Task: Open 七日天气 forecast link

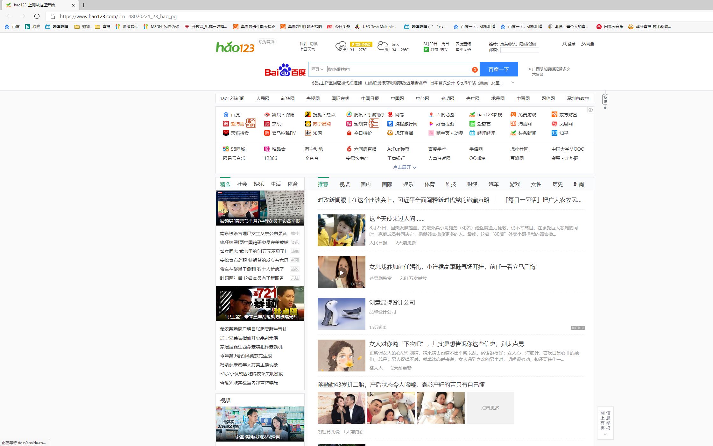Action: point(307,49)
